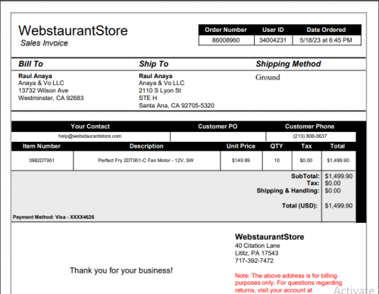Click the 'User ID' header
This screenshot has height=294, width=379.
273,30
